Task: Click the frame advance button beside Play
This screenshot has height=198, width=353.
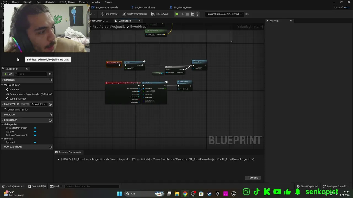Action: tap(182, 14)
